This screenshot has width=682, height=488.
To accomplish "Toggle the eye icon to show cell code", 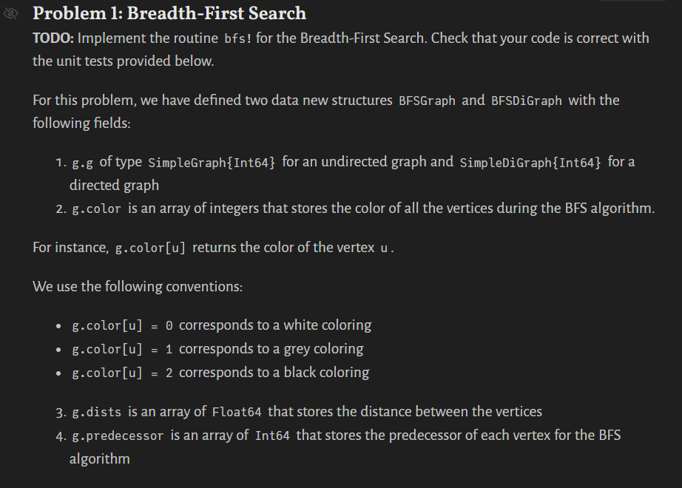I will [x=11, y=13].
